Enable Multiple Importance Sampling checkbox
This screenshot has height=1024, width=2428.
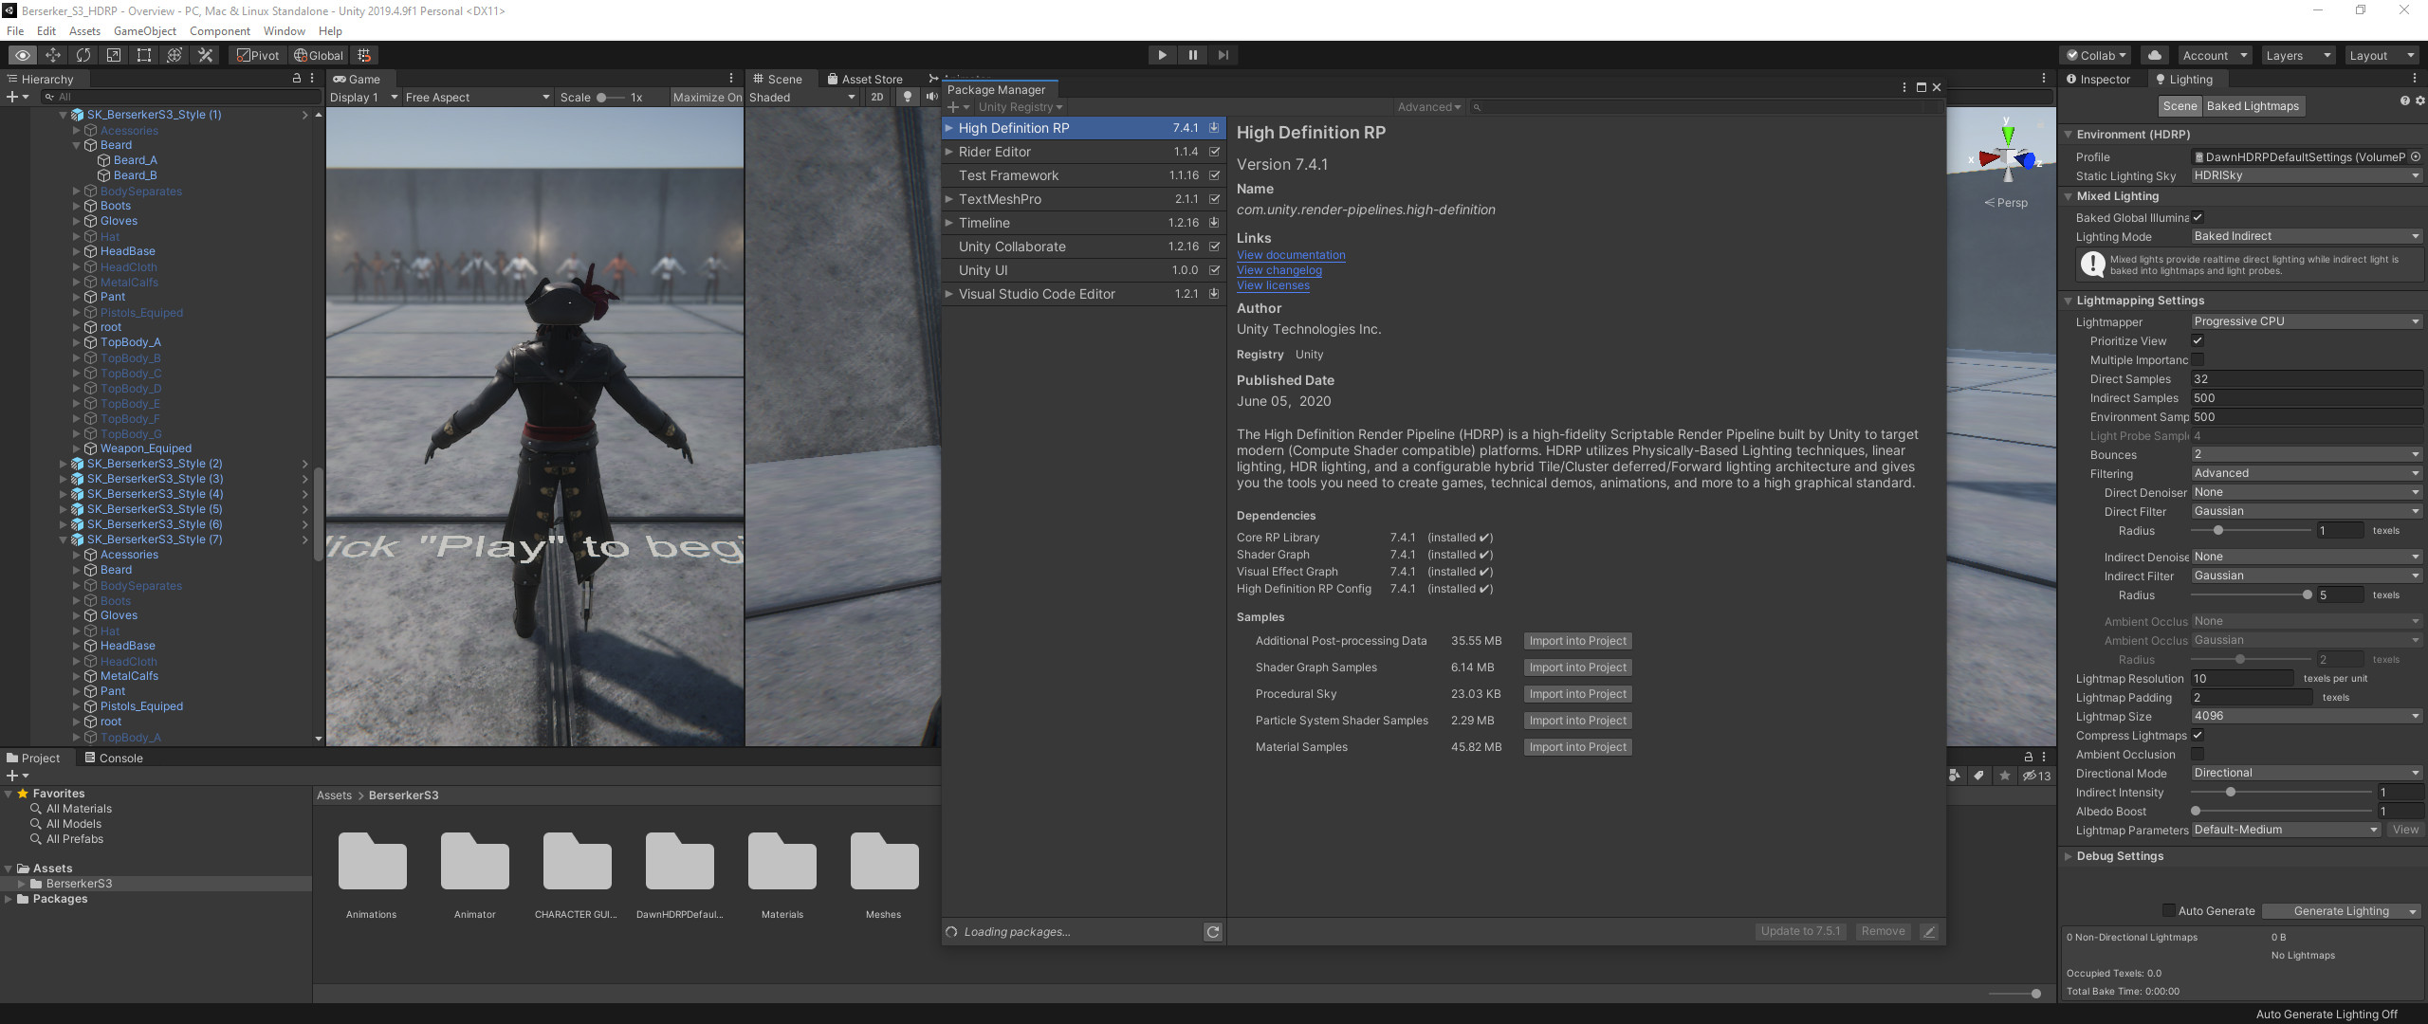2198,359
